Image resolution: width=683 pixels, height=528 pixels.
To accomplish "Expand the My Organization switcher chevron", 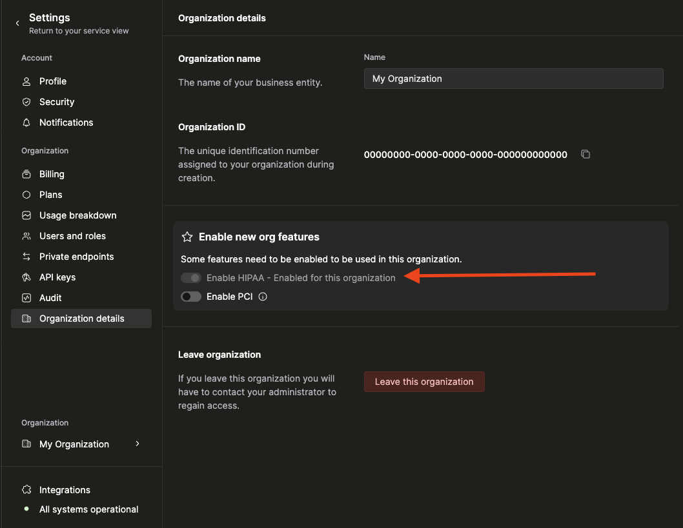I will (x=138, y=444).
